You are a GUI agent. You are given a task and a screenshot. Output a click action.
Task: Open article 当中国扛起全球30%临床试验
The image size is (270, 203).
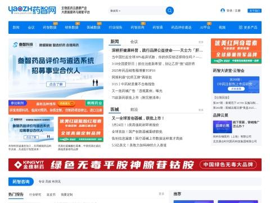point(157,57)
